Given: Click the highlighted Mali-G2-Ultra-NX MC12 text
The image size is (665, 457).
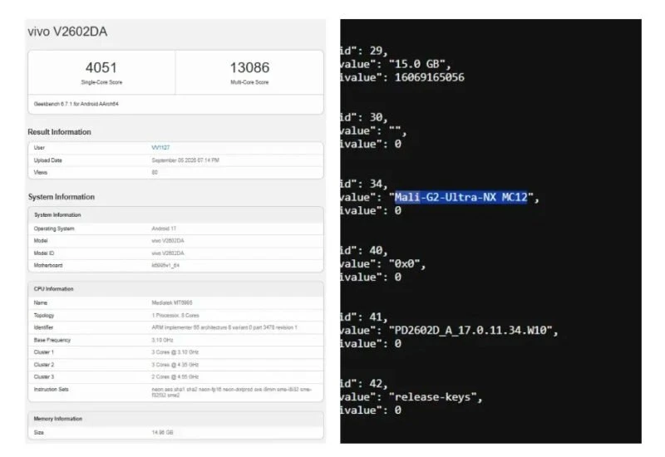Looking at the screenshot, I should tap(461, 197).
